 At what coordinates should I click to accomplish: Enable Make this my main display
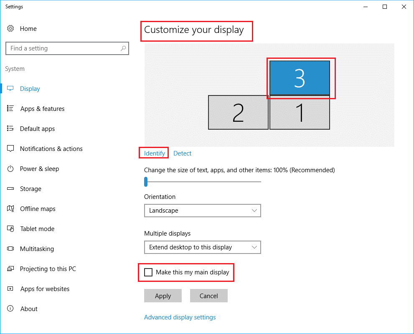tap(148, 272)
